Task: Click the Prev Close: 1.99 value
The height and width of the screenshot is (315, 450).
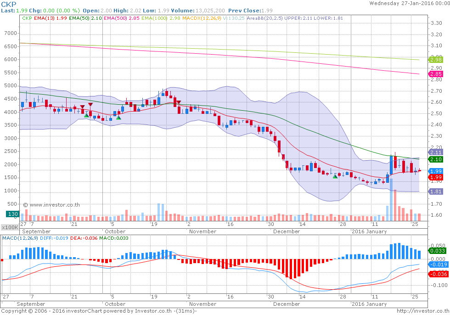Action: tap(250, 11)
